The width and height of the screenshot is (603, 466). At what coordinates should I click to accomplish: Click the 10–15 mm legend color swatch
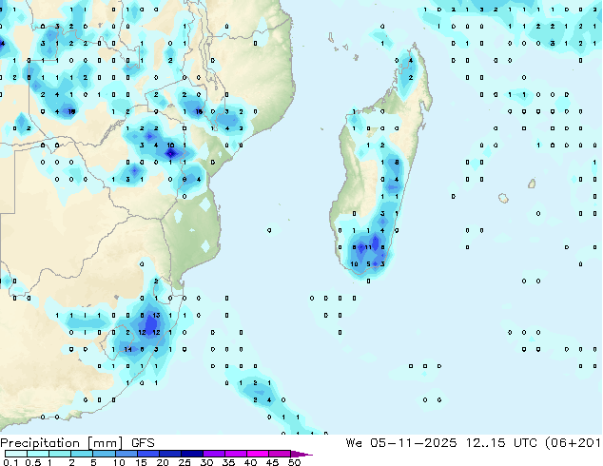click(x=126, y=454)
